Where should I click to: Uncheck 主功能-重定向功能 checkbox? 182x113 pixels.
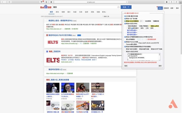coord(125,16)
